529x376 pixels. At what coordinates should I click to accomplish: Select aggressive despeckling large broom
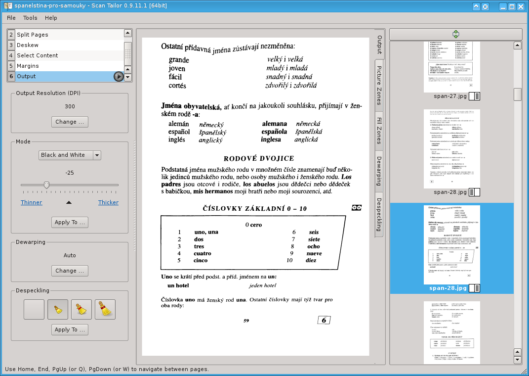pyautogui.click(x=105, y=309)
